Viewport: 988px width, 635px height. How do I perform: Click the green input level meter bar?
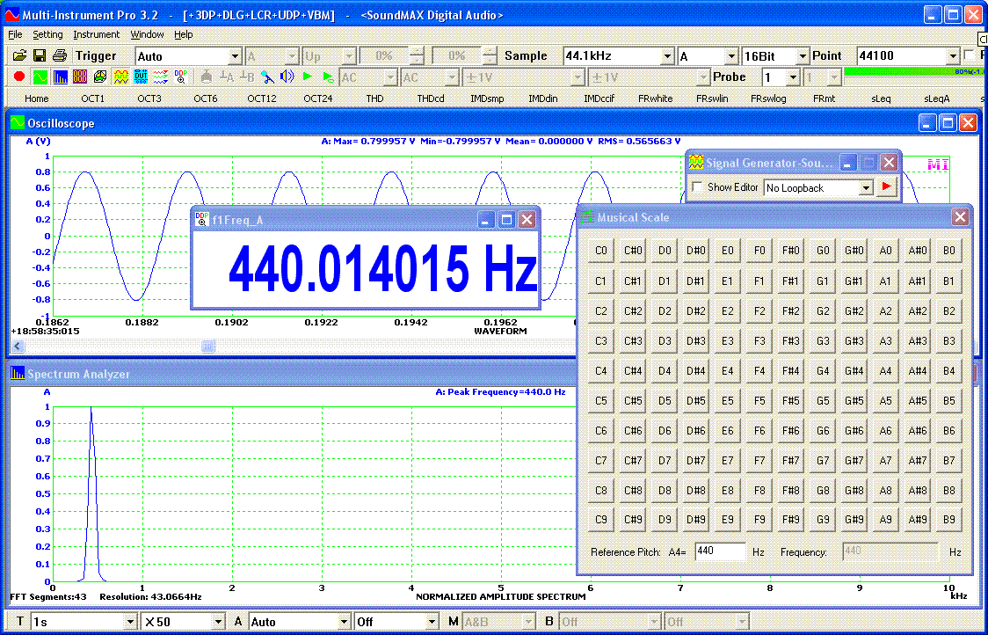point(916,72)
